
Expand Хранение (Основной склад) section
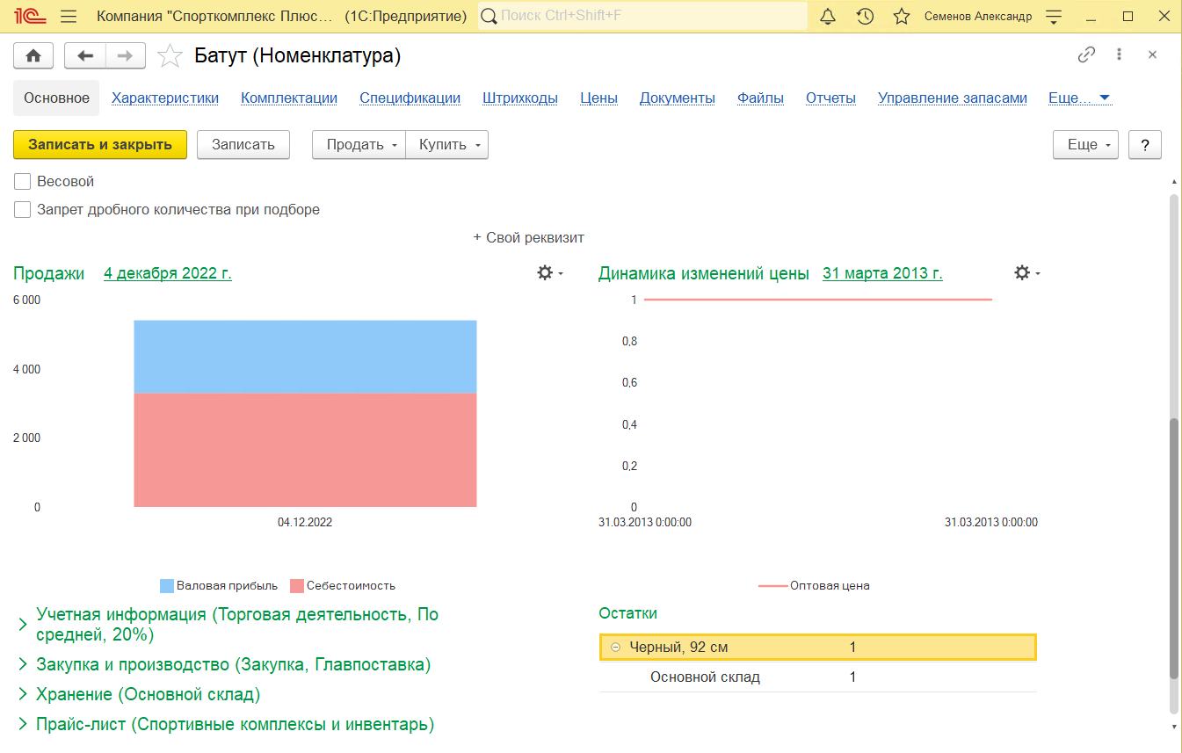(23, 695)
